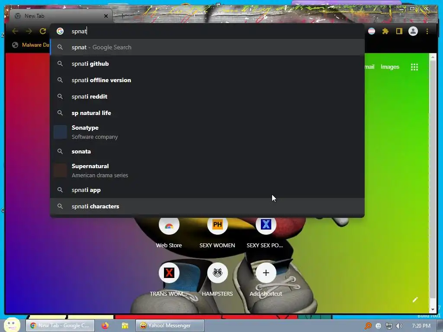Click the page scrollbar up arrow
Image resolution: width=443 pixels, height=332 pixels.
click(433, 57)
